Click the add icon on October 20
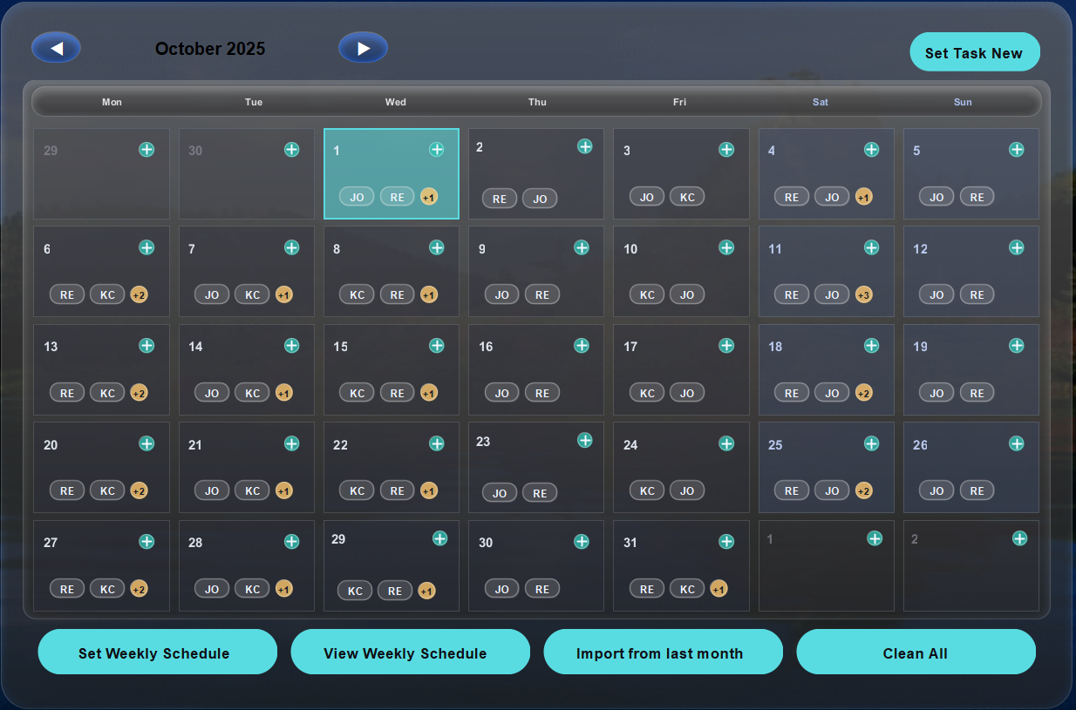1076x710 pixels. coord(146,443)
